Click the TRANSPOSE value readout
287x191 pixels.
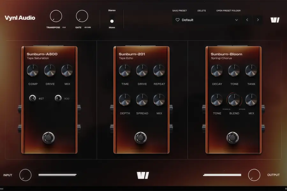pyautogui.click(x=64, y=27)
